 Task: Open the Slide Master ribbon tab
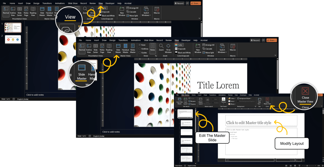click(185, 95)
